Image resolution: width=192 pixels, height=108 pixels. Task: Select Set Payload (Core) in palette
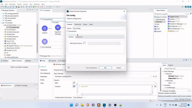point(175,26)
